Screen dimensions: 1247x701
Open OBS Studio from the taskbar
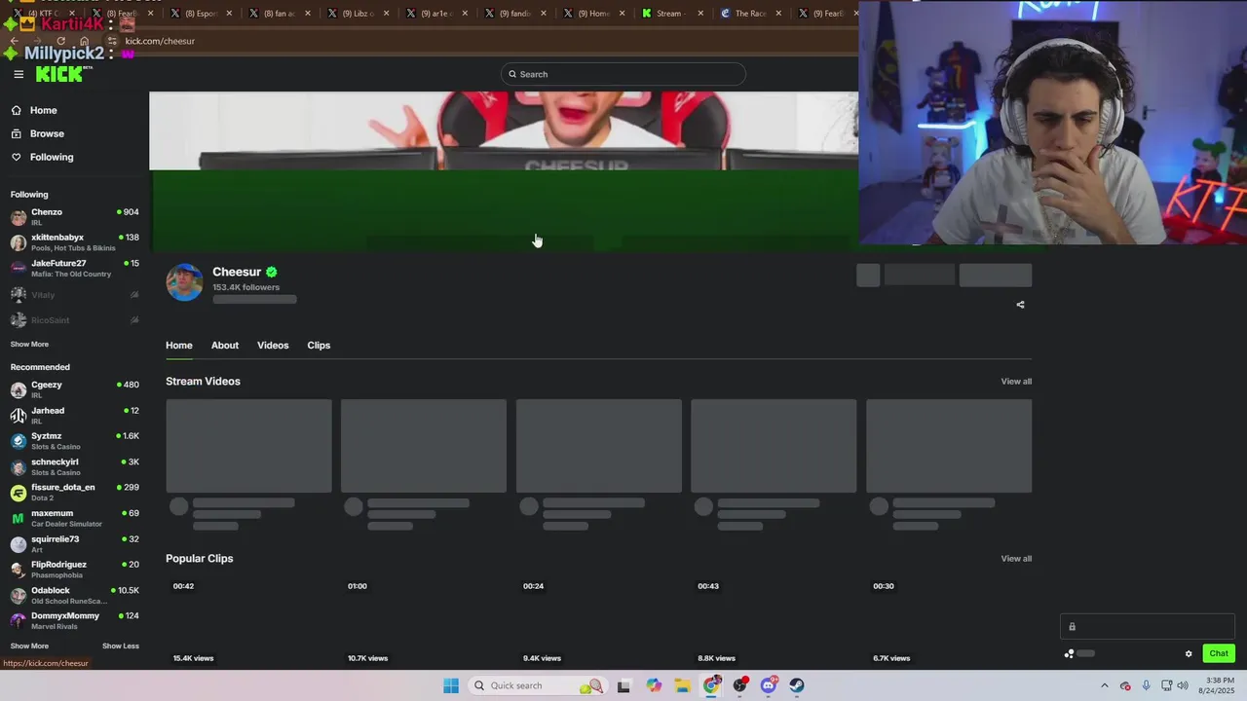point(740,685)
